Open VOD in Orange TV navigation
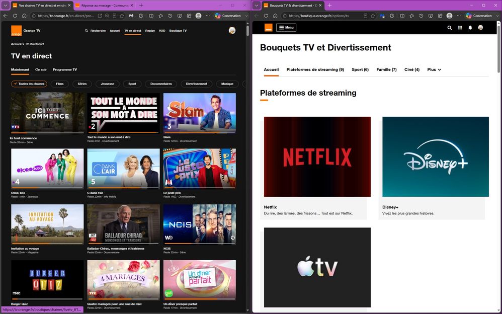 coord(162,31)
